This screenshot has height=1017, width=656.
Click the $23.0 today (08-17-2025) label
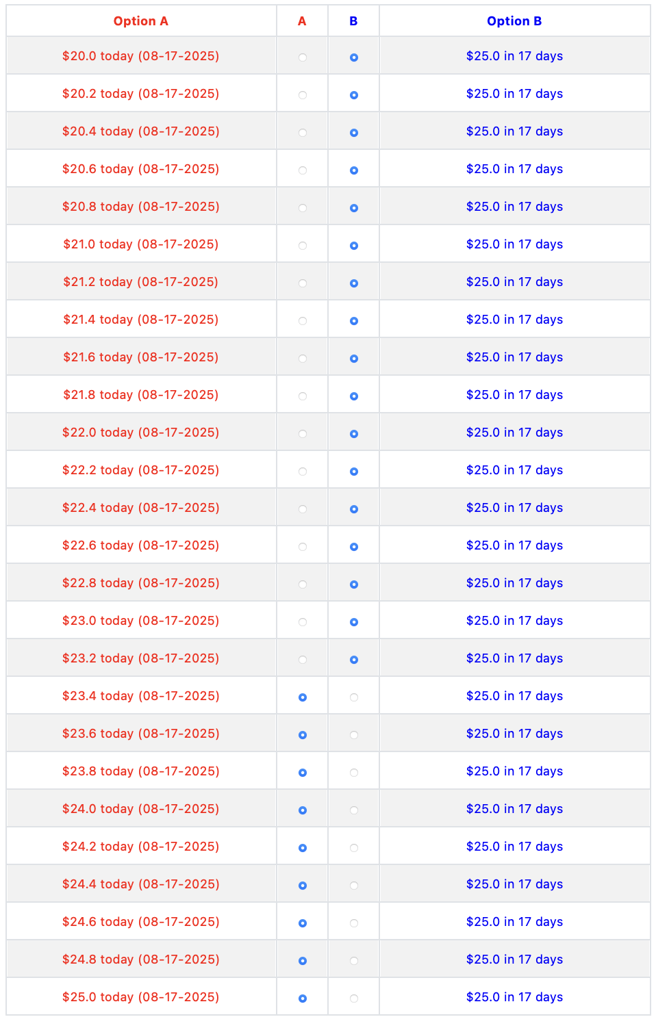click(x=141, y=621)
